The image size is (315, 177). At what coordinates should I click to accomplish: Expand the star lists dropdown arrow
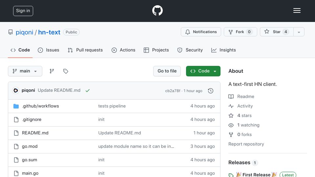299,32
